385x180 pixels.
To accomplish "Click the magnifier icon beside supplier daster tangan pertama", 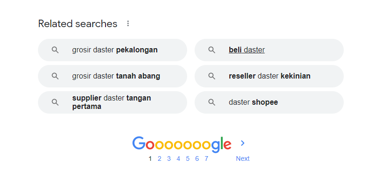I will (x=55, y=102).
